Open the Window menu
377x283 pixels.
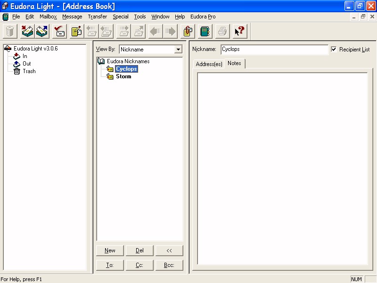[x=160, y=17]
